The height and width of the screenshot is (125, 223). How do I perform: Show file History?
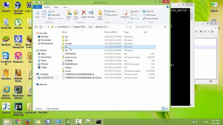point(135,18)
